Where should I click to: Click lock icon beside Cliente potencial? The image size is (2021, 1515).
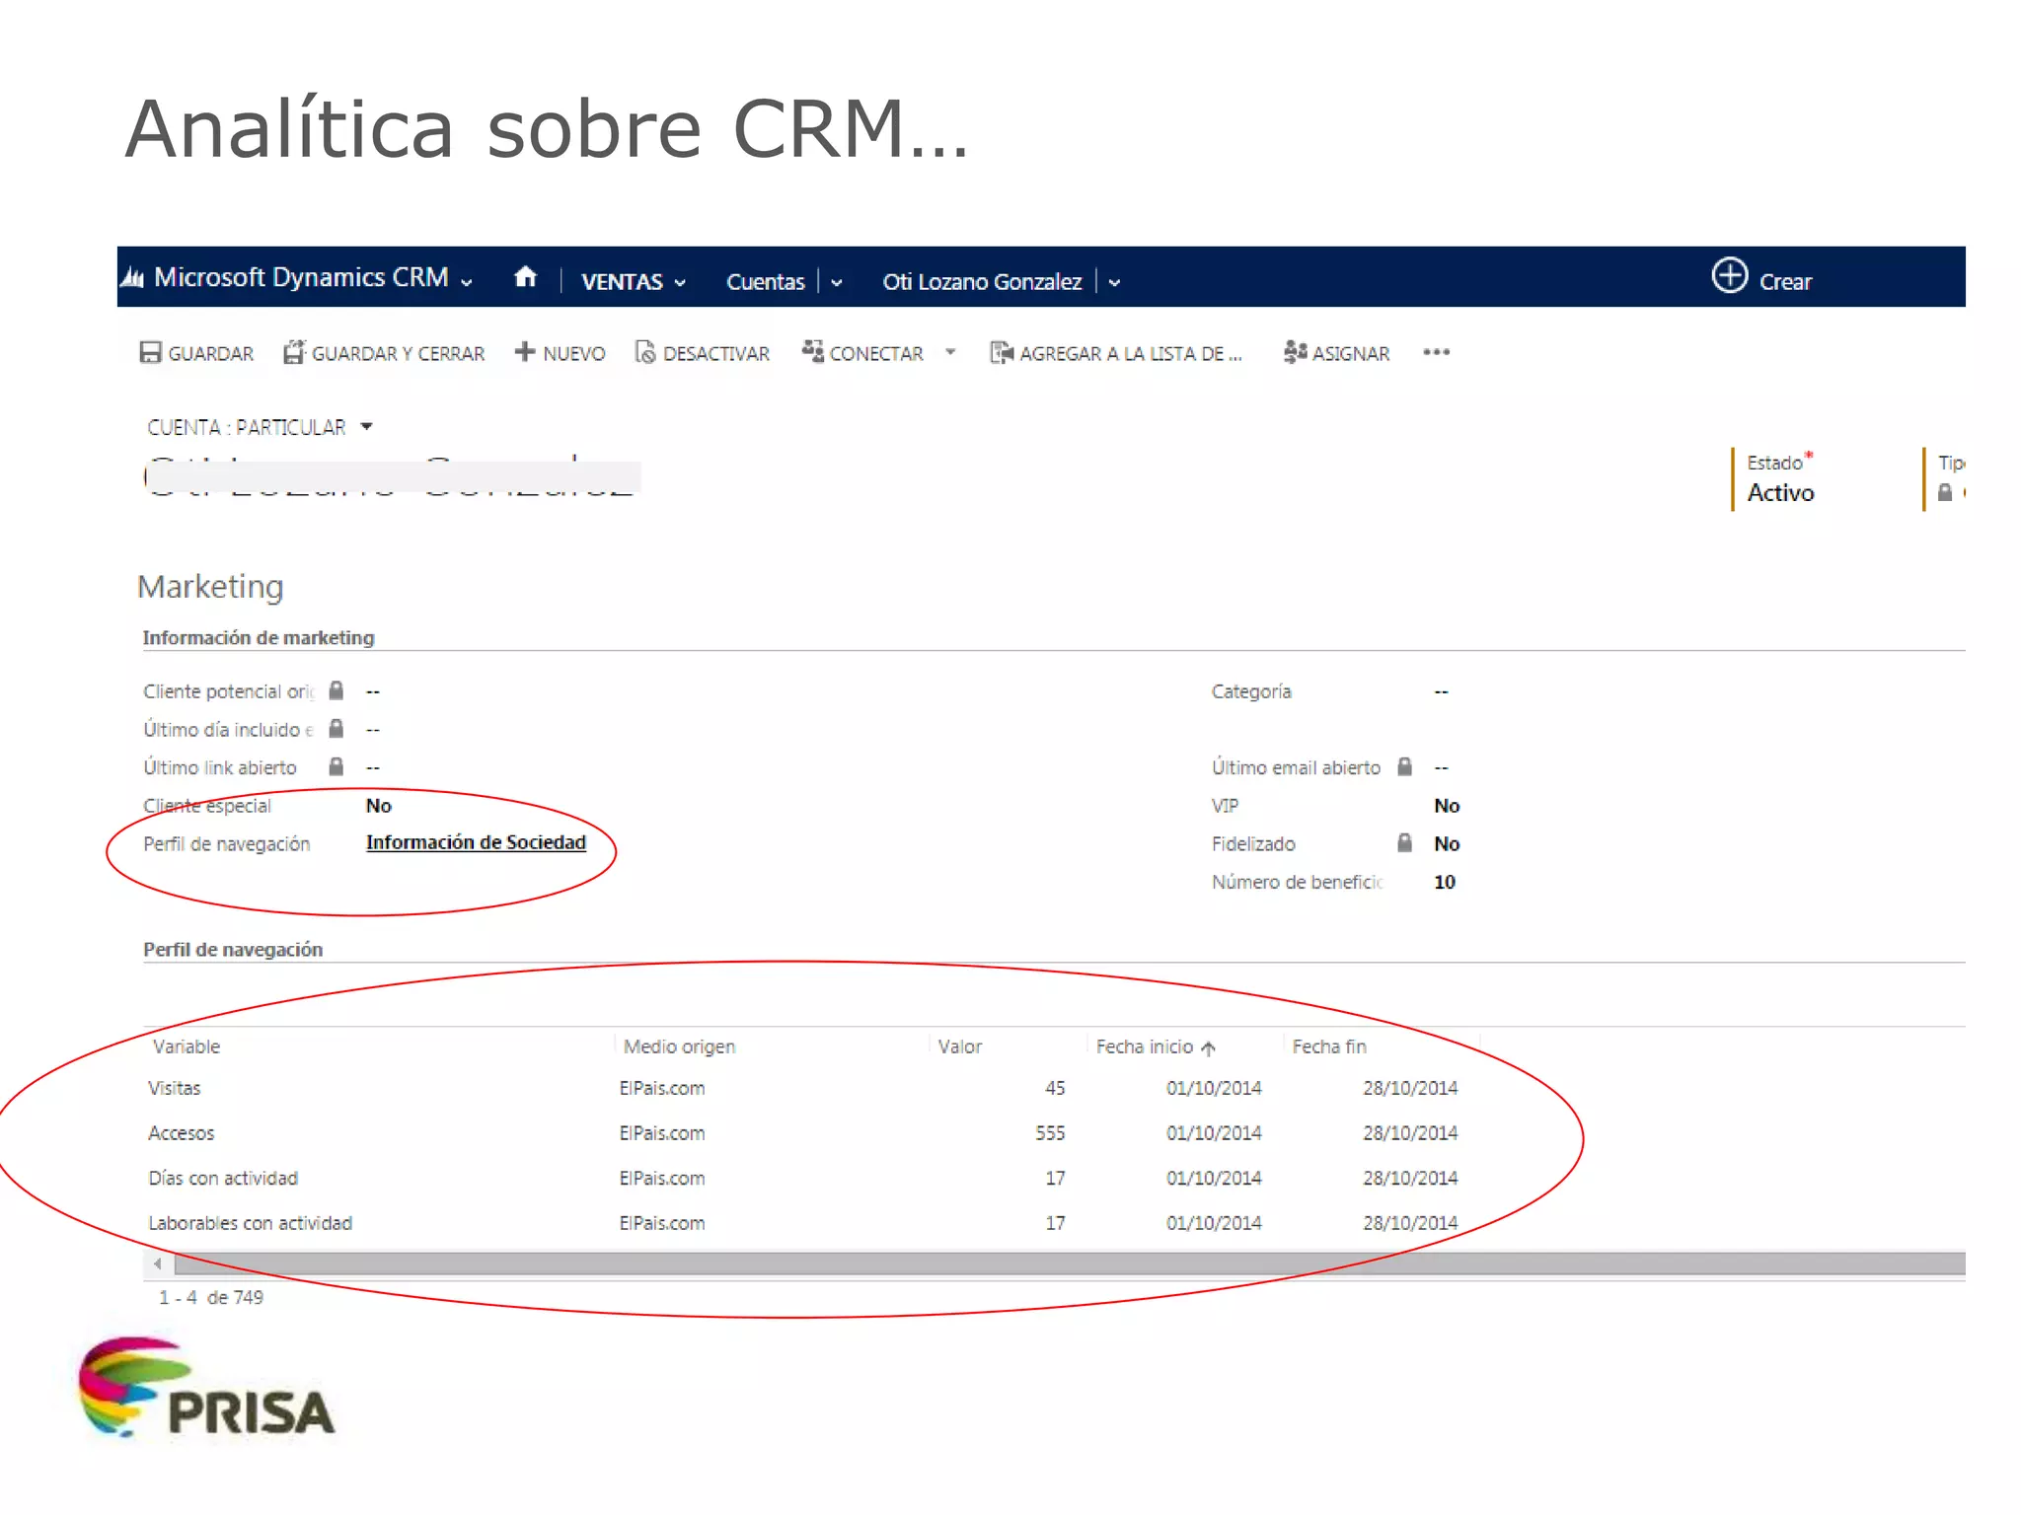tap(336, 690)
